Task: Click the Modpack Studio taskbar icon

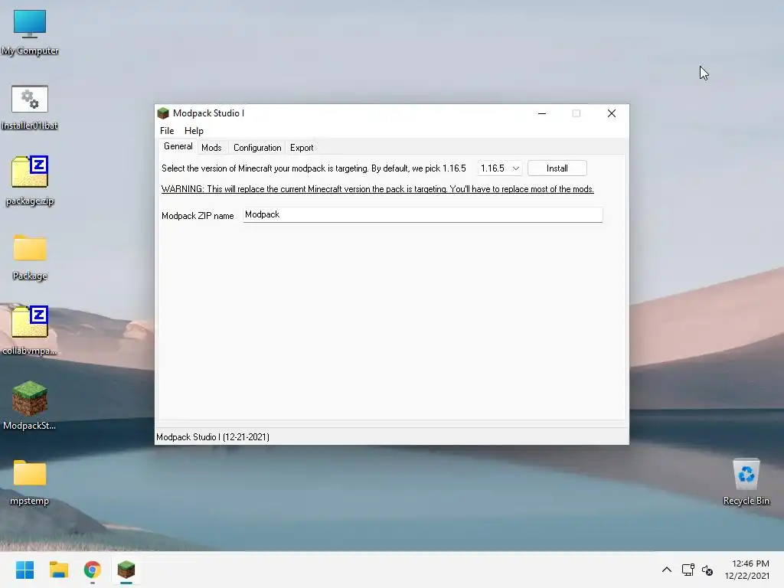Action: 126,570
